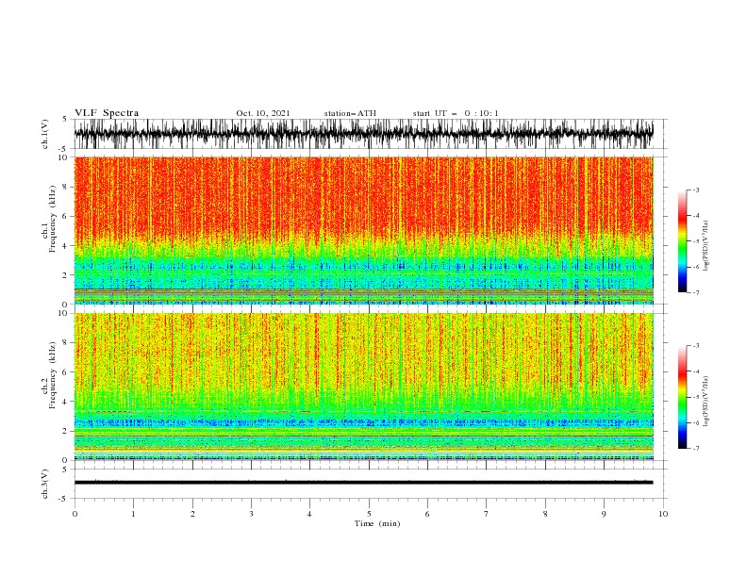
Task: Click the ch.1 voltage waveform plot
Action: 363,134
